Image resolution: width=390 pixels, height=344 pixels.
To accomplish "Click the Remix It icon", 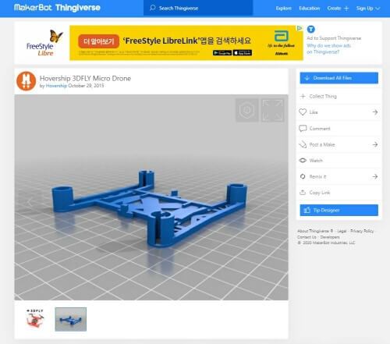I will (303, 176).
